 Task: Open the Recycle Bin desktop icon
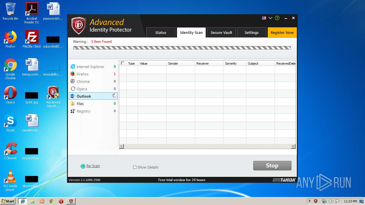pos(10,11)
